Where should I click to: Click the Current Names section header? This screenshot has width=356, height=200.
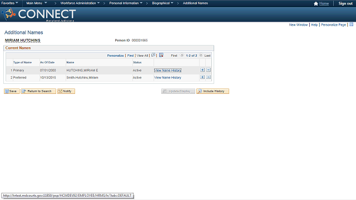coord(18,48)
